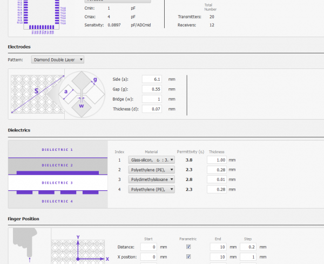
Task: Click the Dielectric 3 layer in the diagram
Action: 58,183
